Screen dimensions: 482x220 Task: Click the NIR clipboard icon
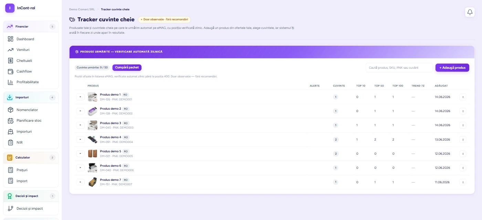[x=10, y=142]
